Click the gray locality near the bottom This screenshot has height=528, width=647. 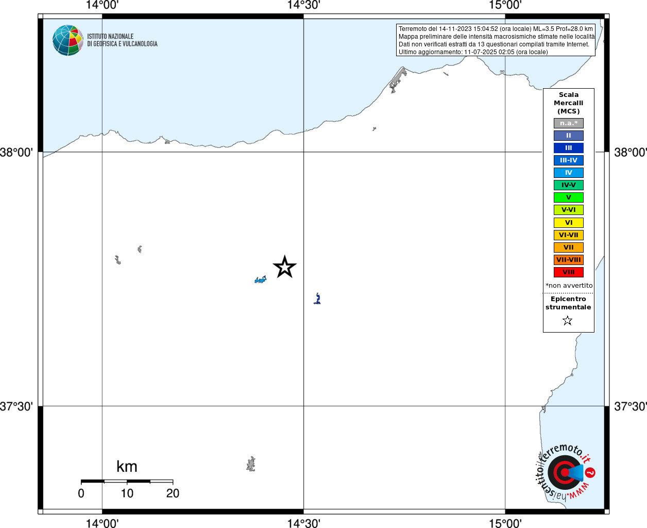[251, 464]
